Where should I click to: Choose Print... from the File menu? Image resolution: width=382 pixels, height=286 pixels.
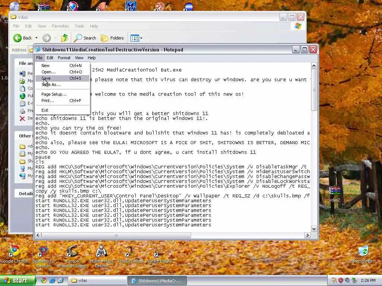point(62,101)
